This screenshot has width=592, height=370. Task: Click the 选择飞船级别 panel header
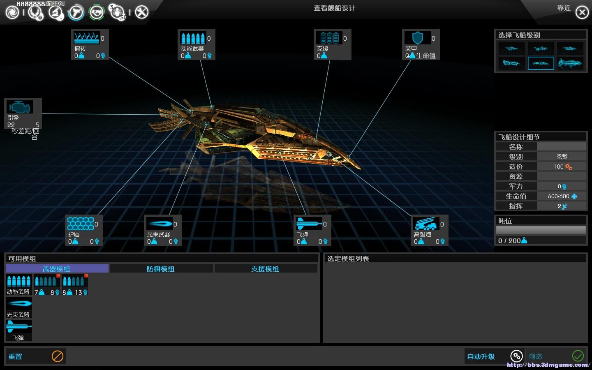pos(541,35)
